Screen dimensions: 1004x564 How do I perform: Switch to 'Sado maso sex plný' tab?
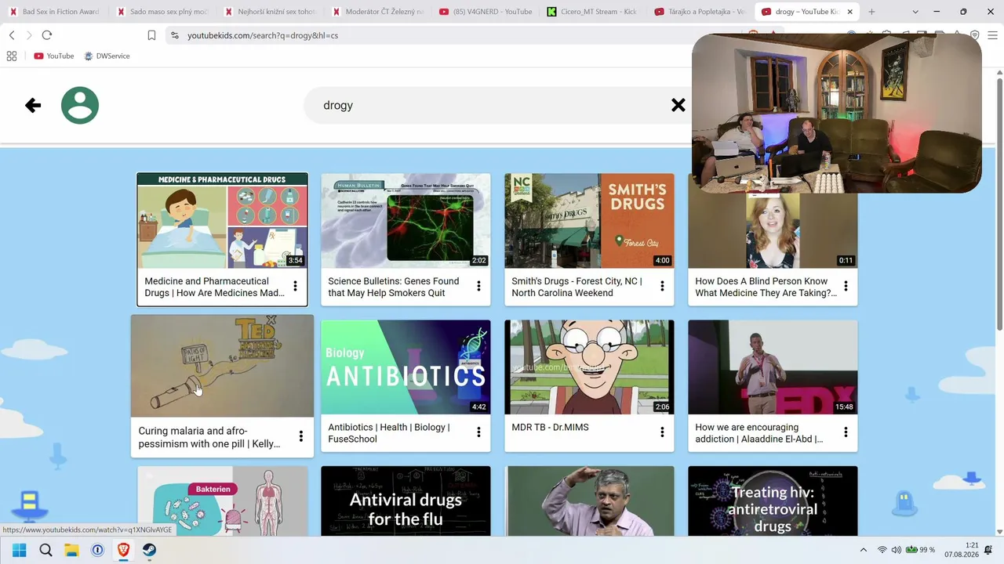(x=162, y=12)
